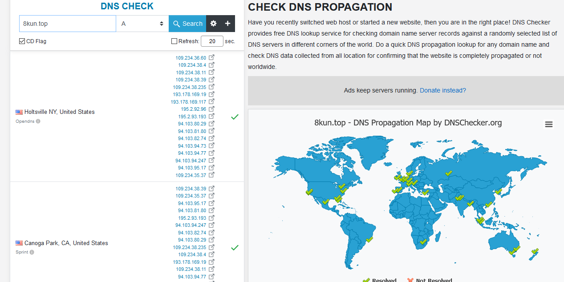Click the resolved marker over Russia
Image resolution: width=564 pixels, height=282 pixels.
pos(449,174)
